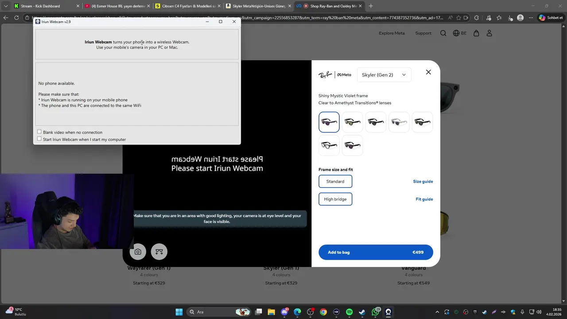Image resolution: width=567 pixels, height=319 pixels.
Task: Choose the last frame swatch in first row
Action: click(423, 122)
